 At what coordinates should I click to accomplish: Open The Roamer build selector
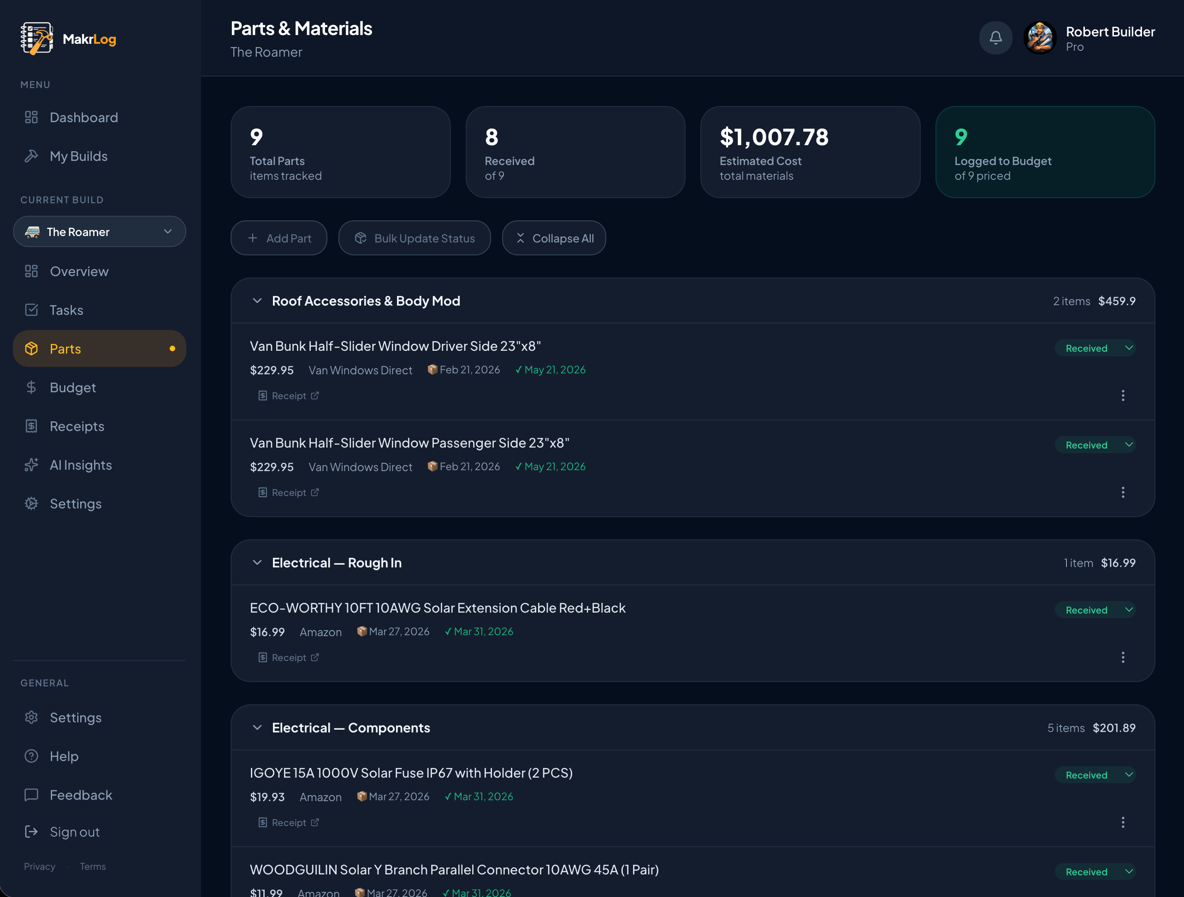coord(100,232)
